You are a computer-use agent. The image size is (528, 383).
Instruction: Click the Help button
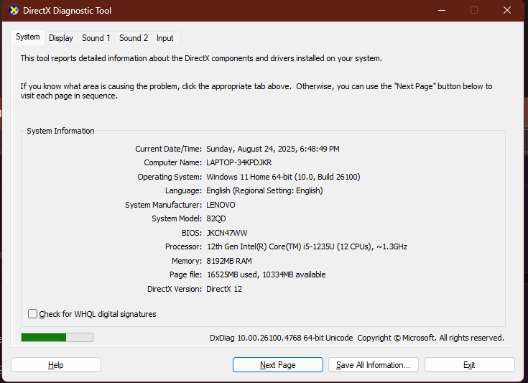56,365
